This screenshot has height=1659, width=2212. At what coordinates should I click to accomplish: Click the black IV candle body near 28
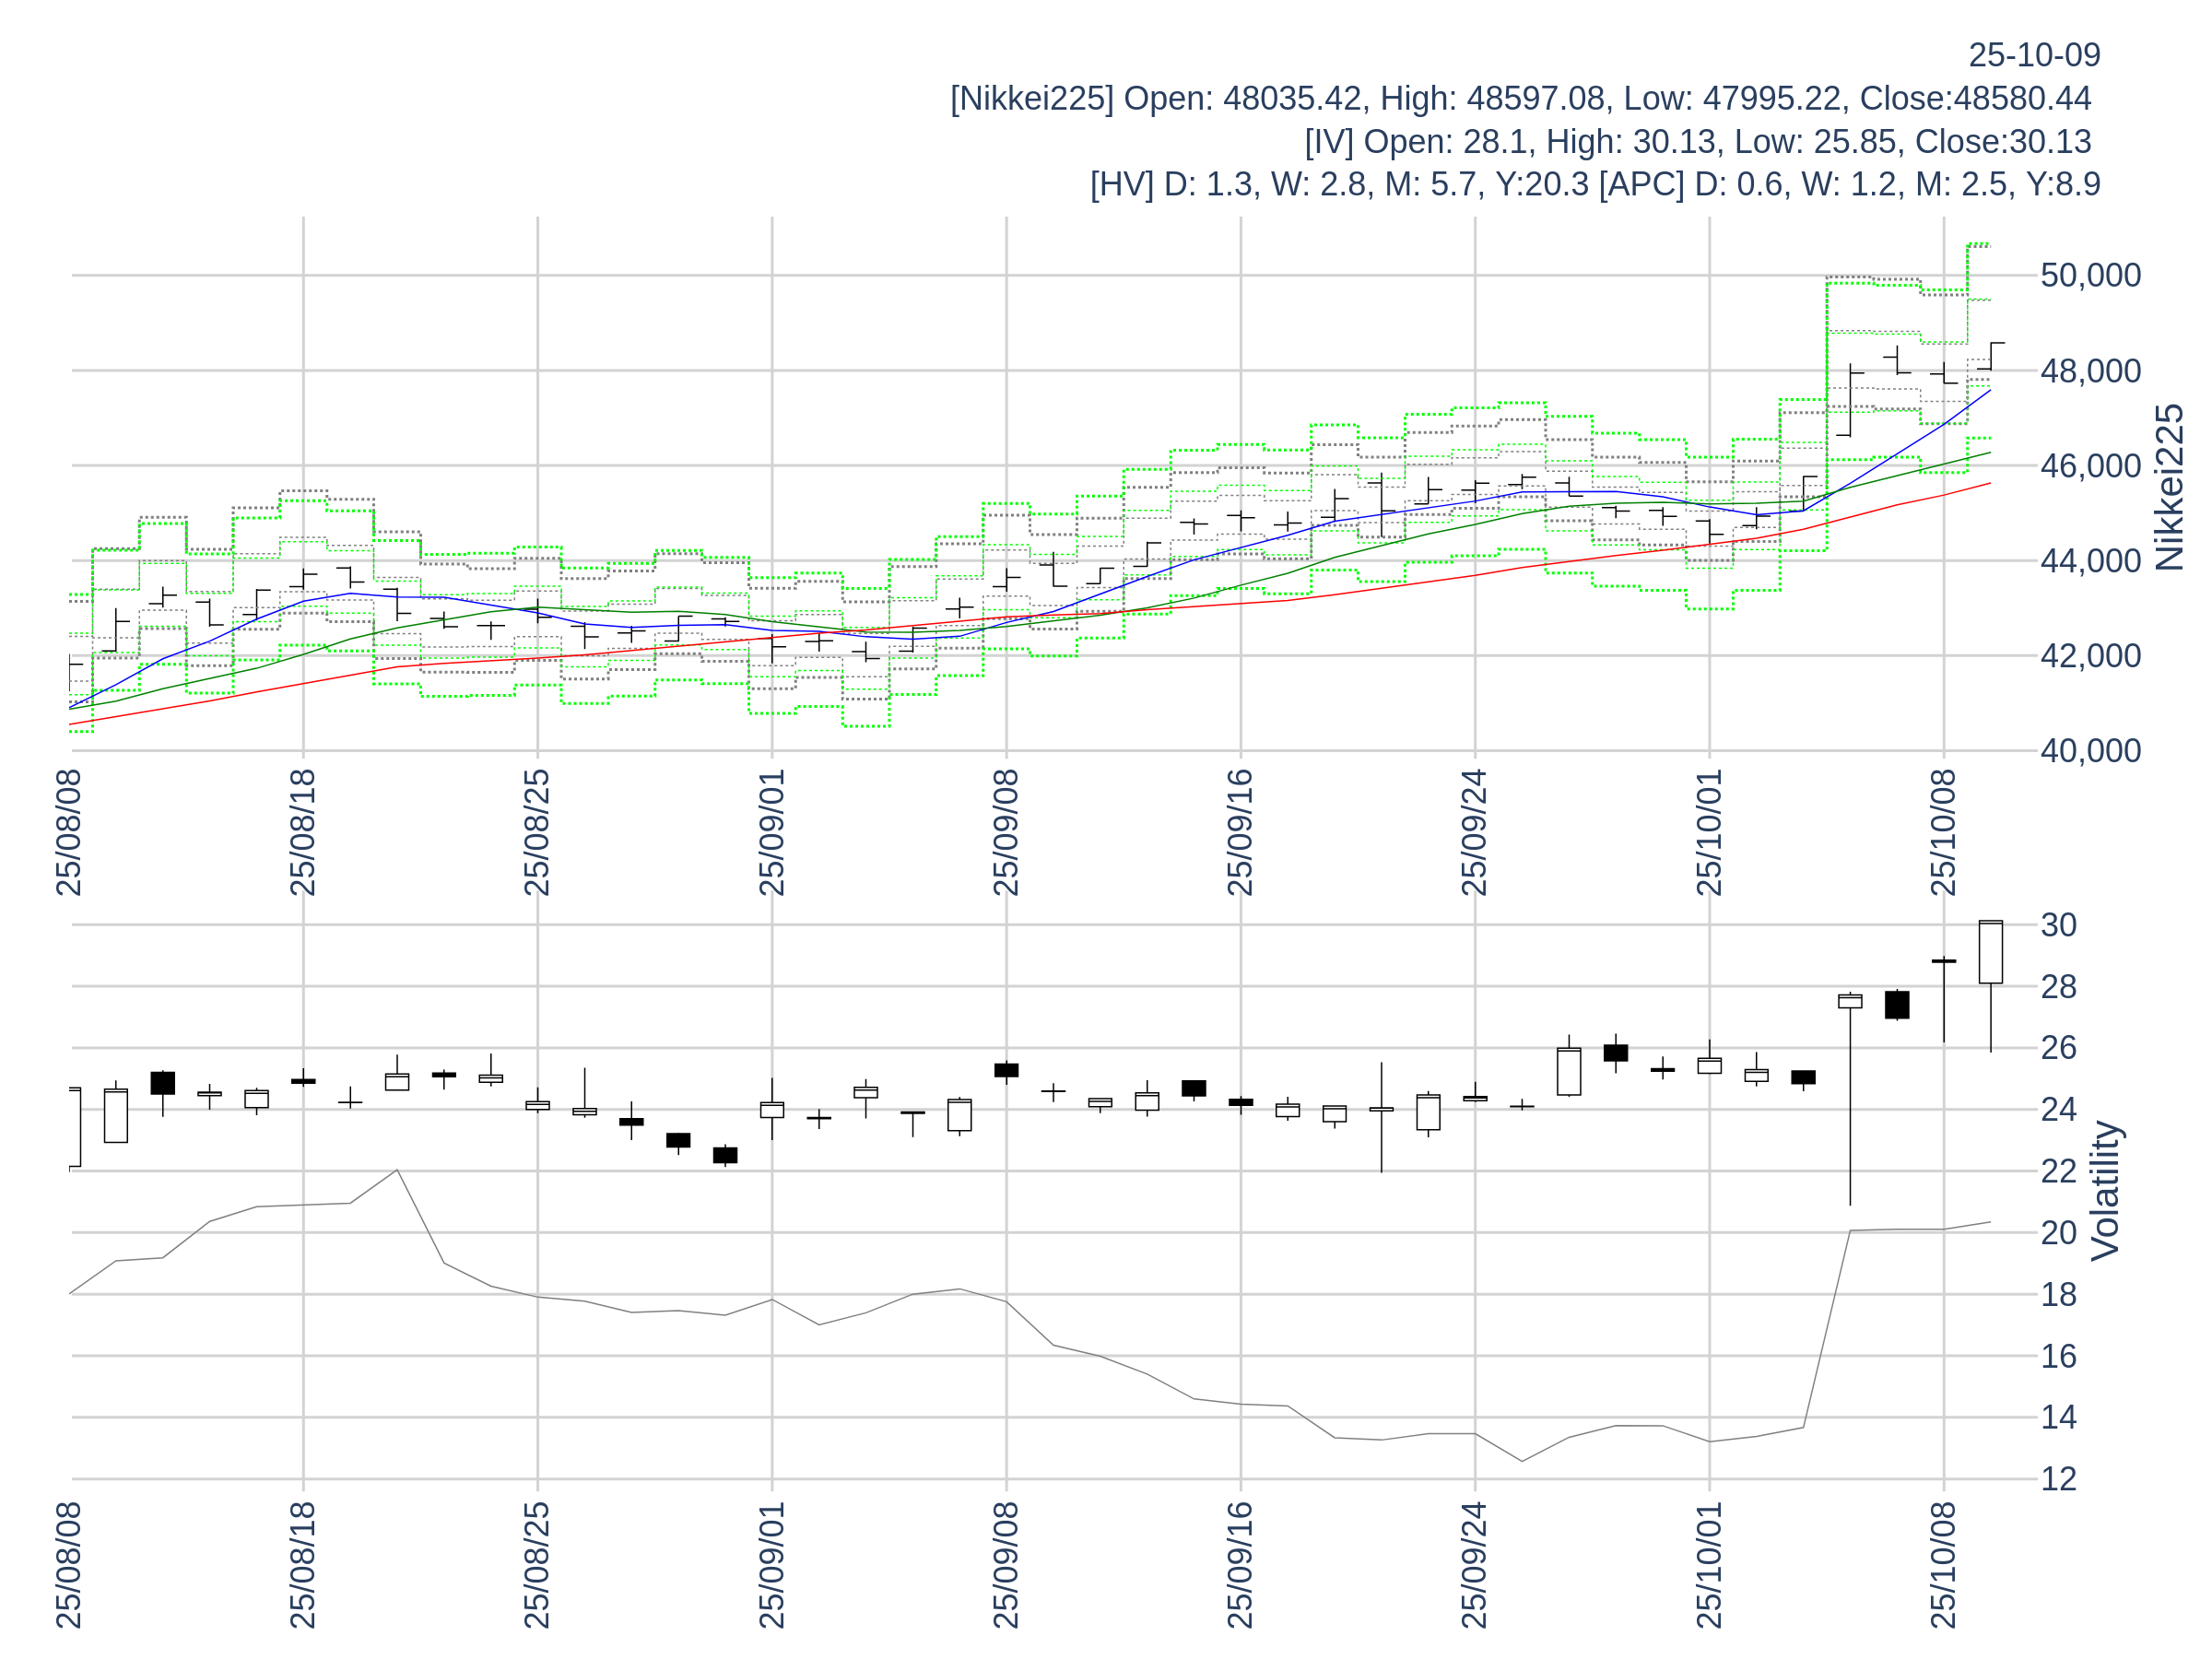click(1897, 1005)
